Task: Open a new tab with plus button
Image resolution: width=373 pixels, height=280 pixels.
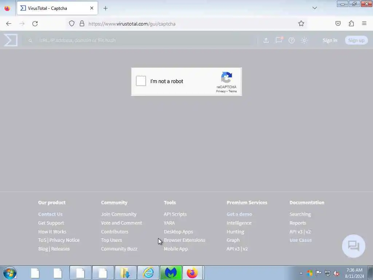Action: tap(105, 8)
